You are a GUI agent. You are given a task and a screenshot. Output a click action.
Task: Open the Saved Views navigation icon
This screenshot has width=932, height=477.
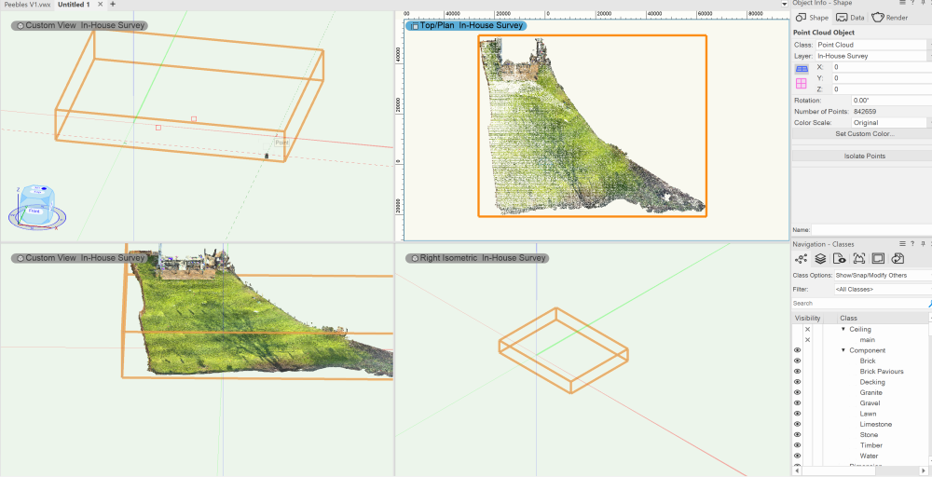877,258
